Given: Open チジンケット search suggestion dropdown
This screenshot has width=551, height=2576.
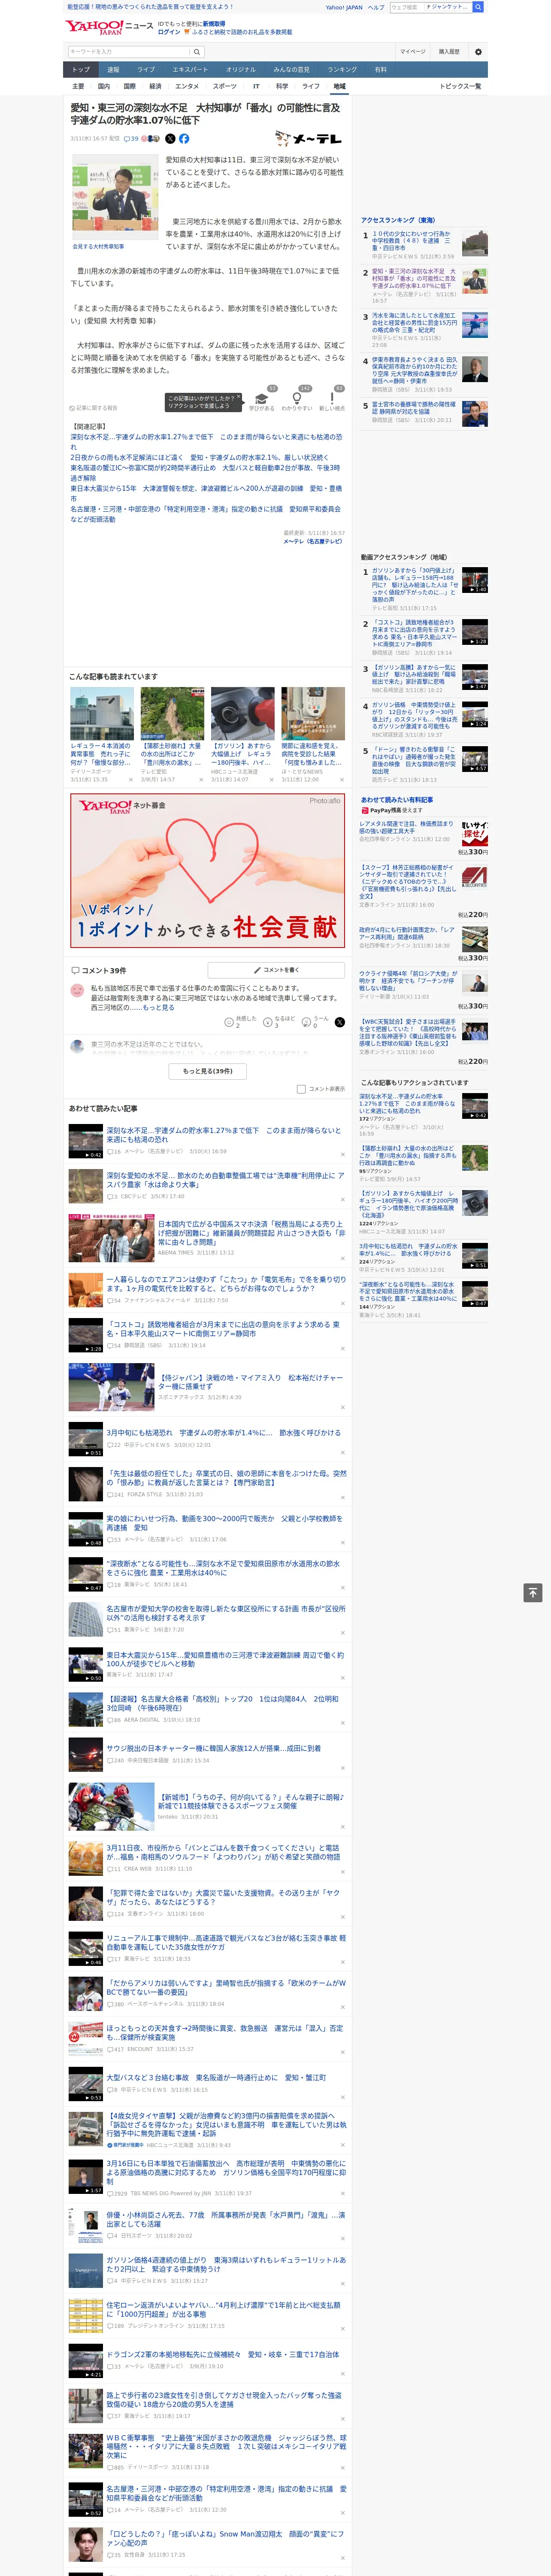Looking at the screenshot, I should 447,7.
